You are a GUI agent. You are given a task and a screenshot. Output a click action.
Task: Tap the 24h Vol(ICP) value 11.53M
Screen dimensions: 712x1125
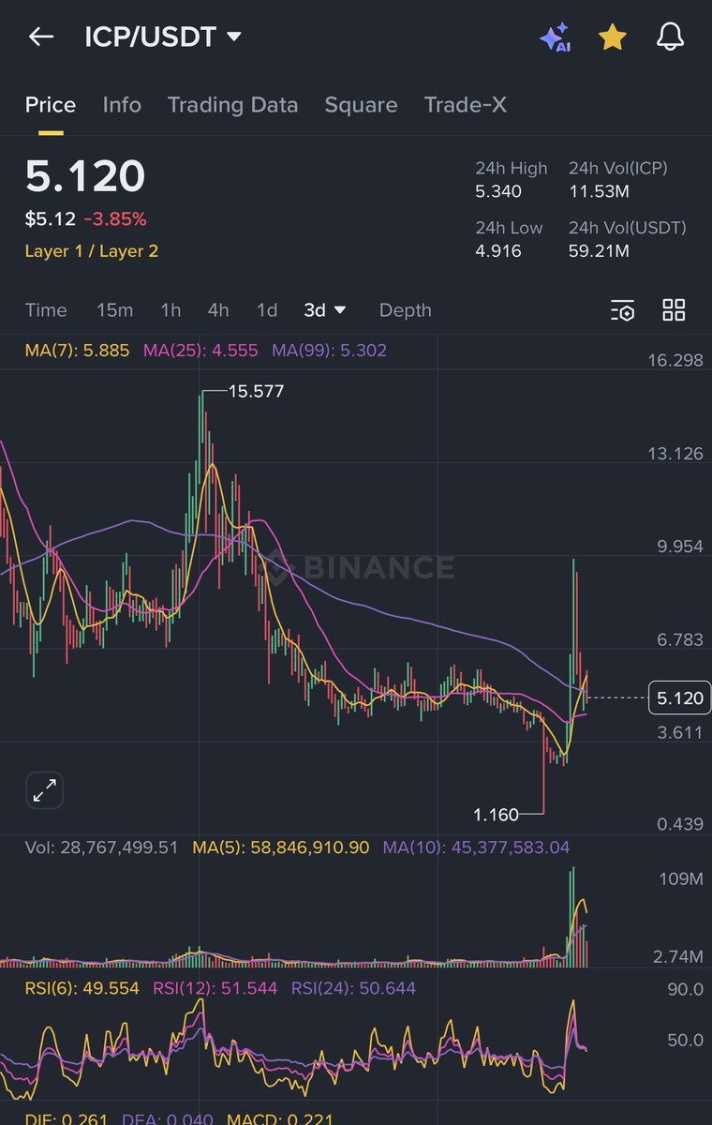[x=599, y=192]
